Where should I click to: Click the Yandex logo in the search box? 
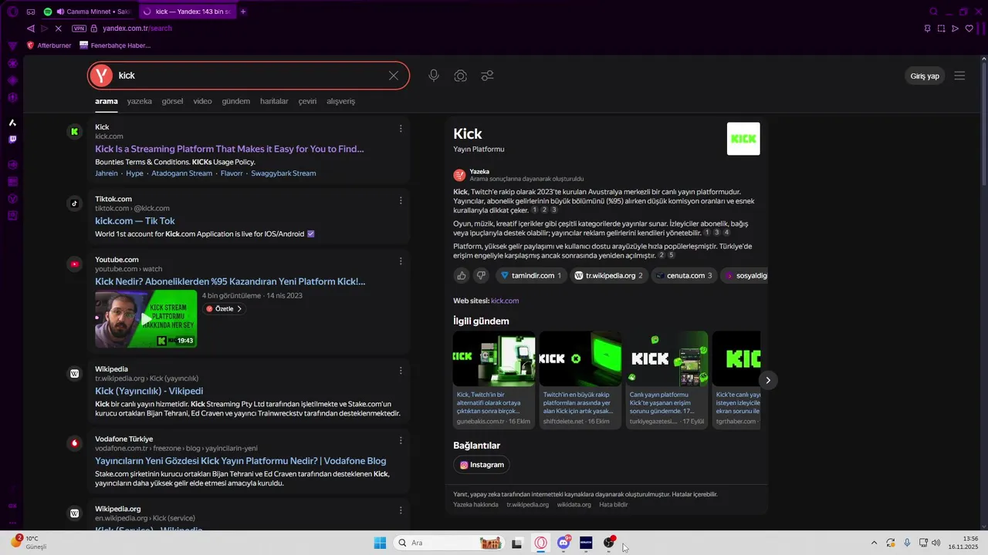(101, 76)
